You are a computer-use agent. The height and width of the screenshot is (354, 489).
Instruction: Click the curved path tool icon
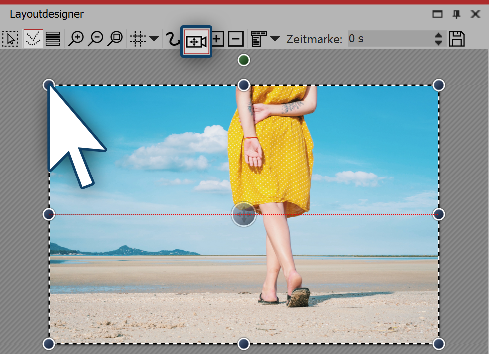[172, 39]
